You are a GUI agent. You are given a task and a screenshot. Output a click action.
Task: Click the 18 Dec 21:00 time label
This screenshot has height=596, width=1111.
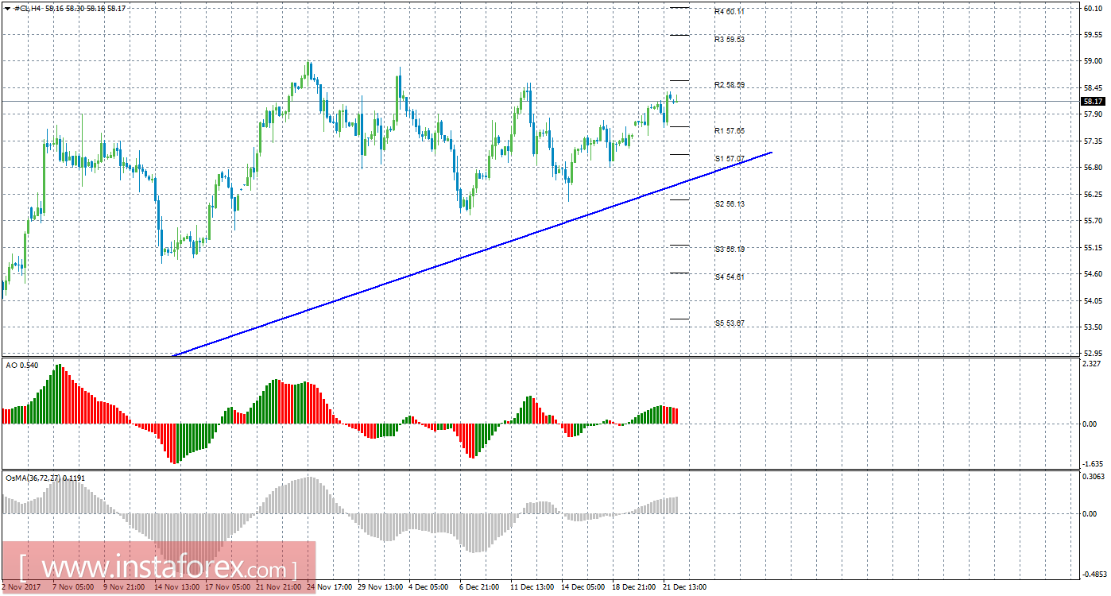[633, 587]
